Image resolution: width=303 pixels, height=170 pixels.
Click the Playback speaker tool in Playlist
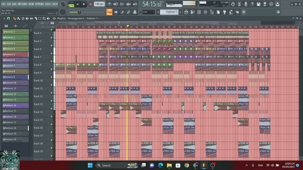pos(48,18)
